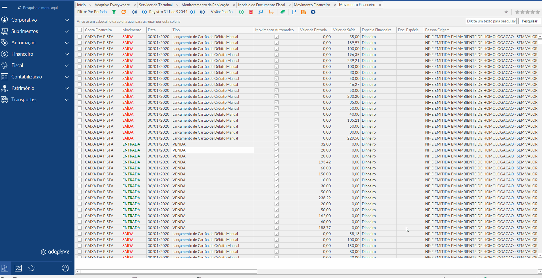The width and height of the screenshot is (542, 278).
Task: Open attachments with green paperclip icon
Action: pyautogui.click(x=283, y=12)
